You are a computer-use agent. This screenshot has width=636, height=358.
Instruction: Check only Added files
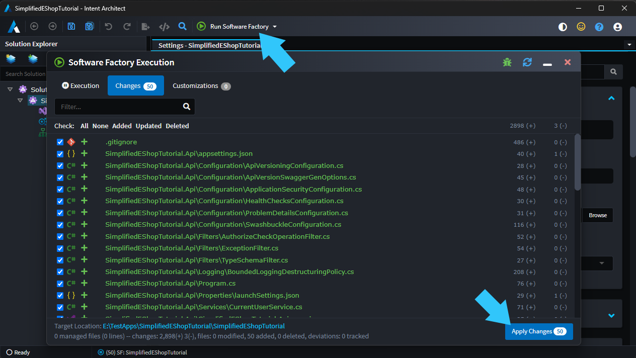[122, 126]
